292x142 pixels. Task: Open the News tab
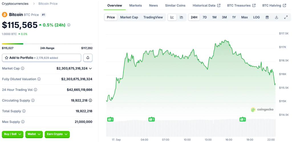pyautogui.click(x=153, y=5)
